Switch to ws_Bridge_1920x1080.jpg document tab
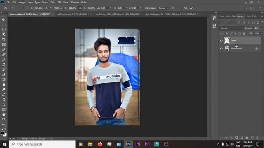 point(117,14)
